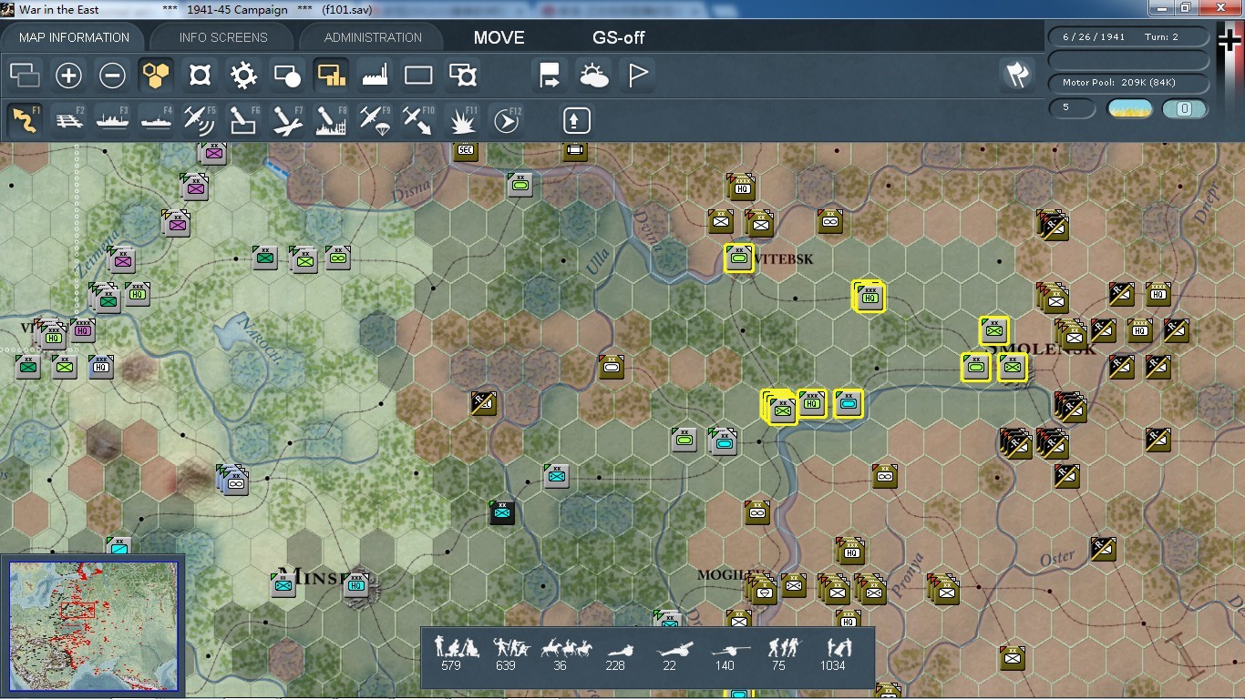Select F3 naval transport mode
Viewport: 1245px width, 699px height.
click(x=112, y=120)
